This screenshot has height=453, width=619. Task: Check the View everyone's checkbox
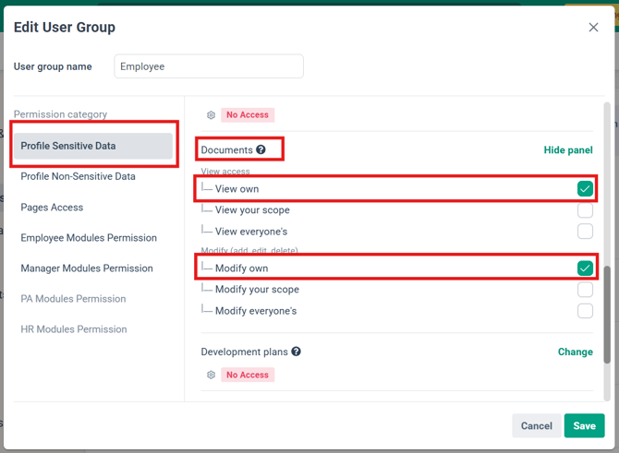[585, 232]
